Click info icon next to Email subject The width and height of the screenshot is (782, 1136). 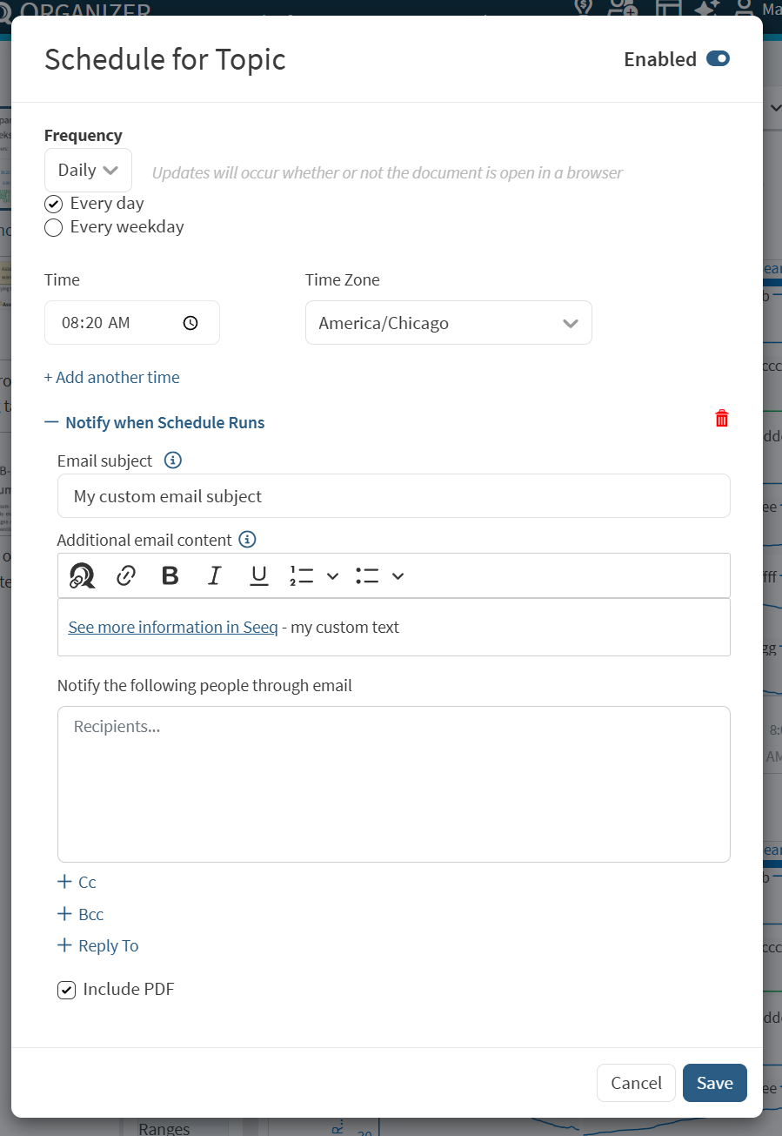pos(173,460)
